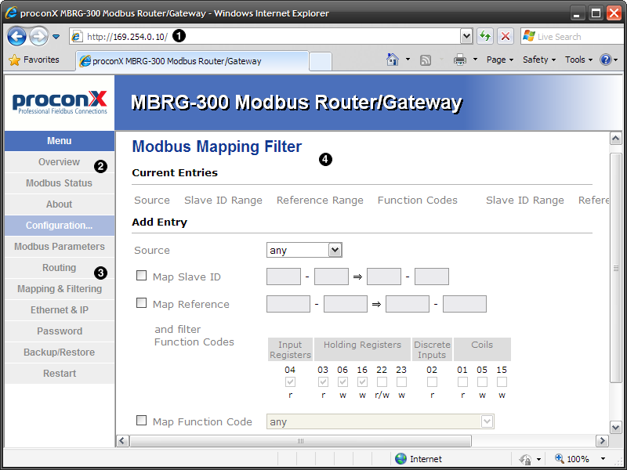627x470 pixels.
Task: Toggle function code 05 checkbox
Action: tap(482, 382)
